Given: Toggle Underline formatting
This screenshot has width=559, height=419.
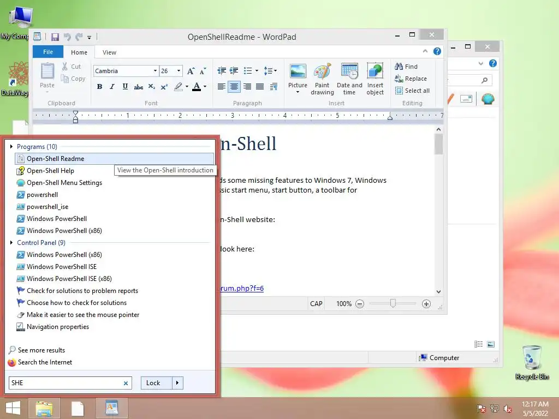Looking at the screenshot, I should point(125,87).
